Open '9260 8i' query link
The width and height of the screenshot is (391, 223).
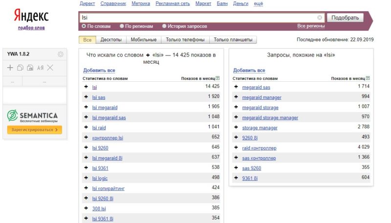pyautogui.click(x=250, y=138)
